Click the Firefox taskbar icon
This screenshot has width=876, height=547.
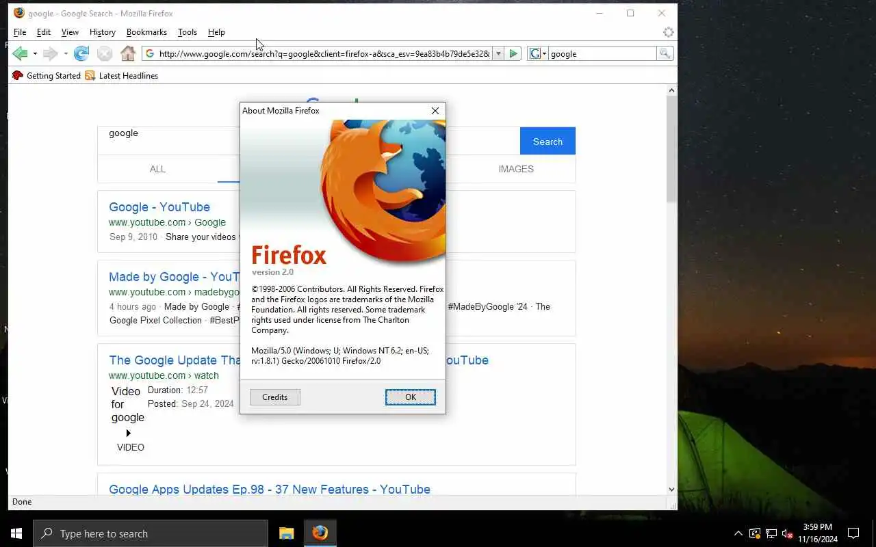[x=320, y=533]
